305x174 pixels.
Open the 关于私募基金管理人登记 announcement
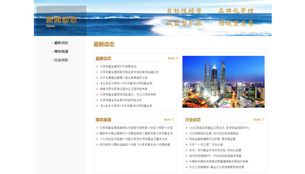click(x=123, y=78)
